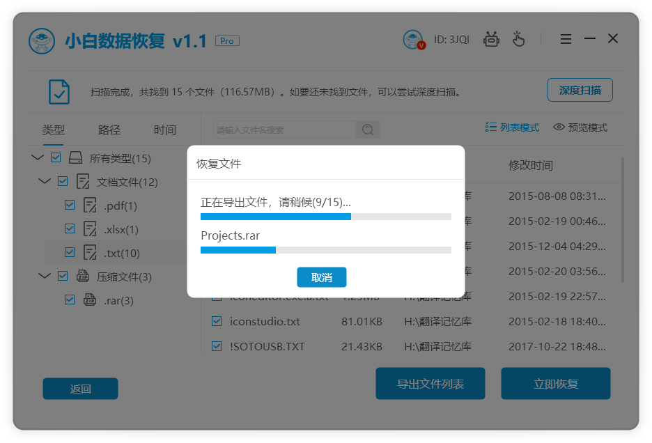Click the user avatar icon beside ID
Viewport: 652px width, 443px height.
pyautogui.click(x=414, y=40)
